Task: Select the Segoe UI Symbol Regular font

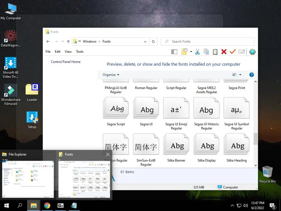Action: click(237, 108)
